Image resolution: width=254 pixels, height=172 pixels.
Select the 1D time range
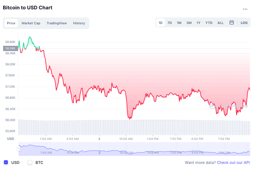click(x=161, y=23)
